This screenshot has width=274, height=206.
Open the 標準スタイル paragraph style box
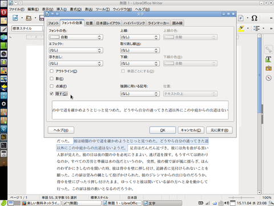(27, 29)
